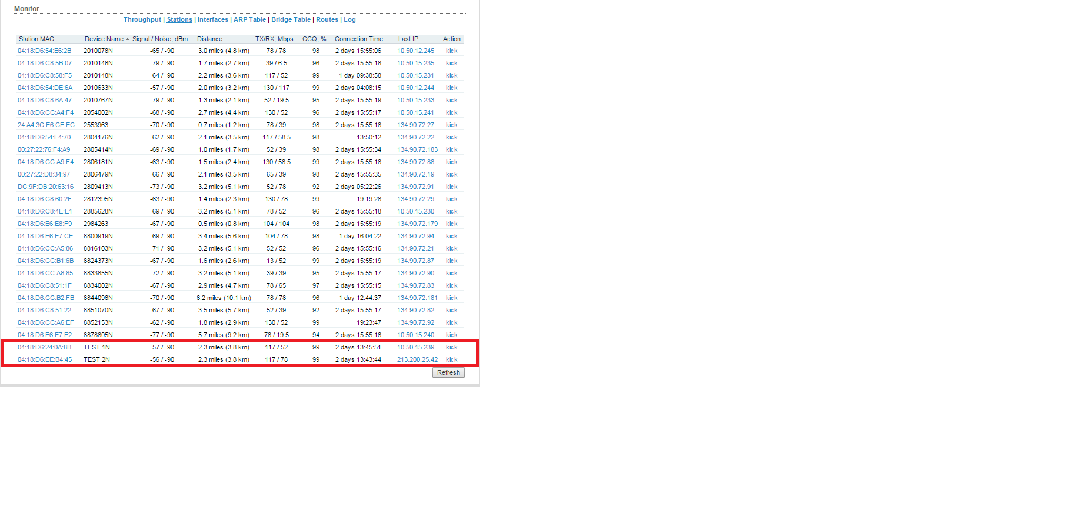Viewport: 1089px width, 506px height.
Task: Sort by the Last IP column header
Action: tap(408, 39)
